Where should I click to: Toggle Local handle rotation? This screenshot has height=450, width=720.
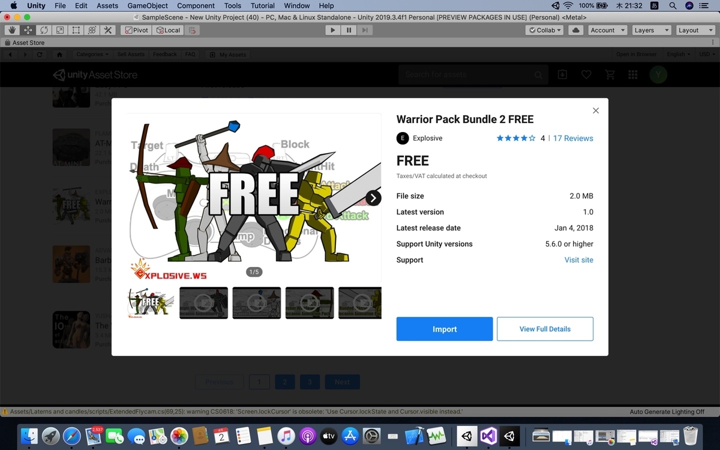[168, 30]
